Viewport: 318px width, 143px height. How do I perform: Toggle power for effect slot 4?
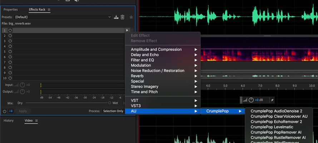coord(10,46)
